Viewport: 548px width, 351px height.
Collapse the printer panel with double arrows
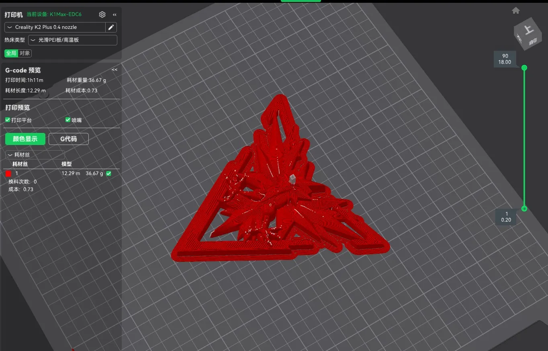point(115,14)
